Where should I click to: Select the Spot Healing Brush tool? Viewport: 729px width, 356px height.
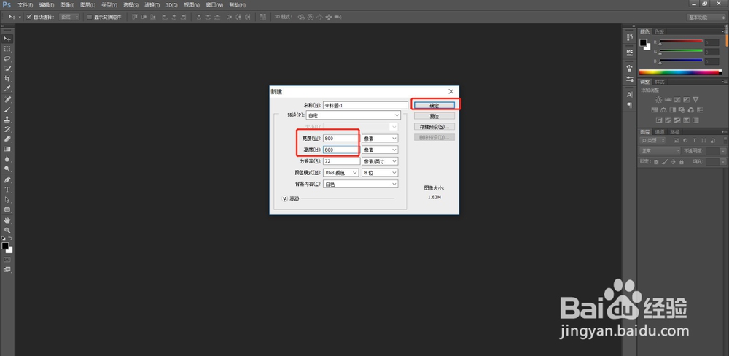click(7, 100)
